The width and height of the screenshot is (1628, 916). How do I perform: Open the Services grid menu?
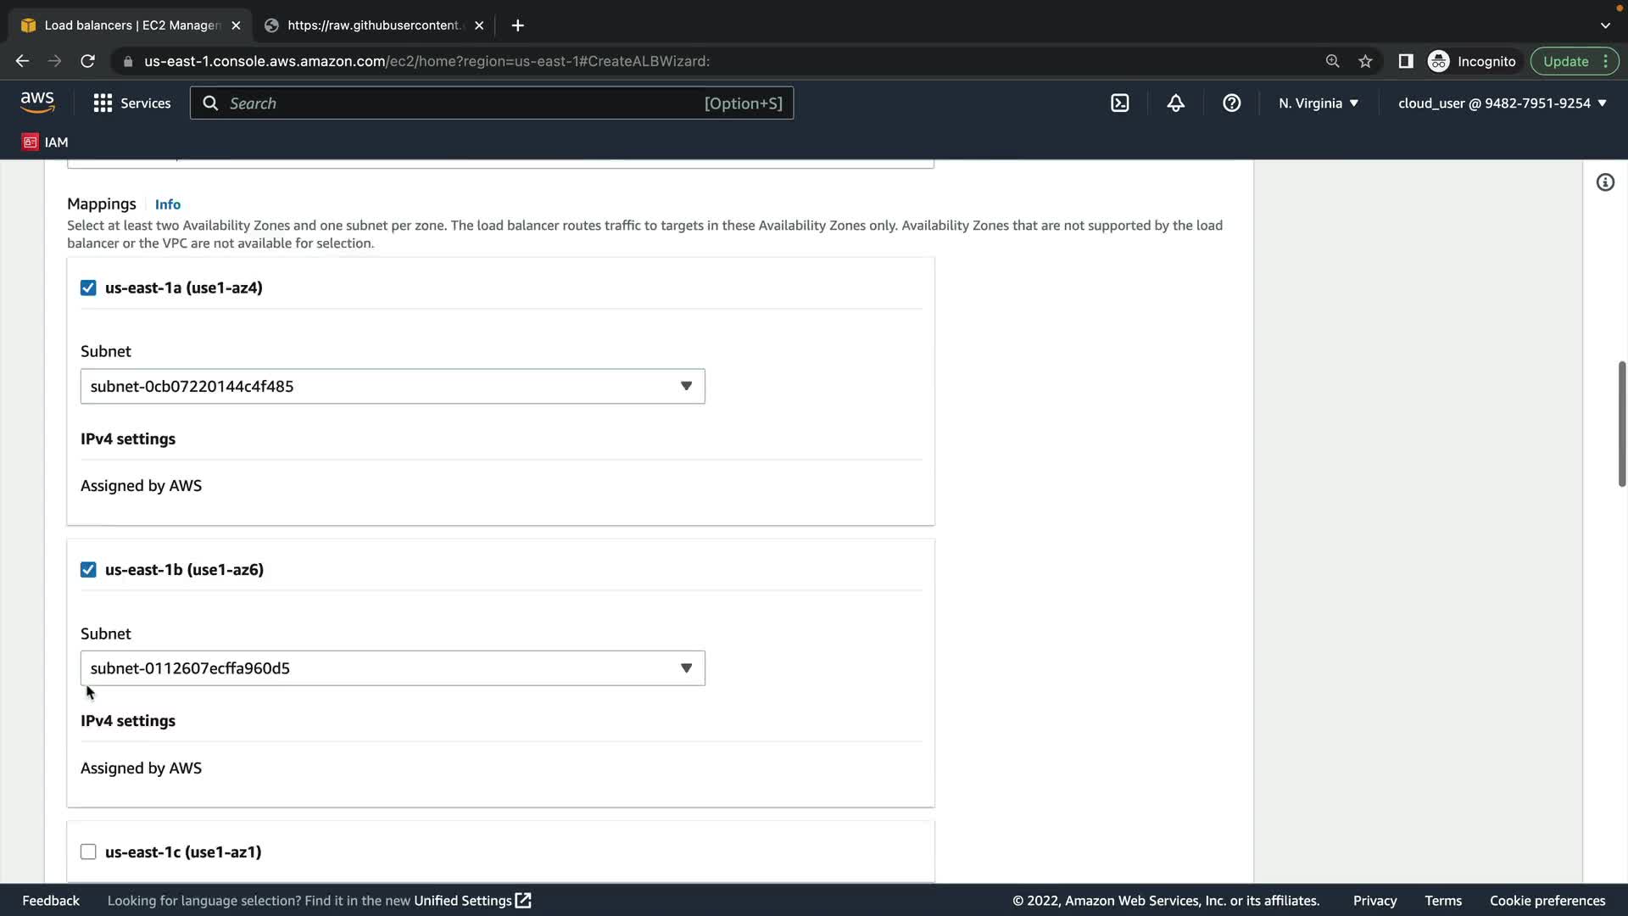point(131,103)
